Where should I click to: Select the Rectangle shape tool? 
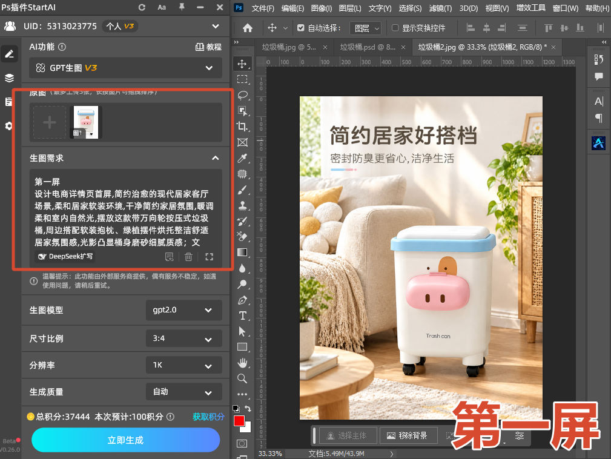(x=242, y=347)
